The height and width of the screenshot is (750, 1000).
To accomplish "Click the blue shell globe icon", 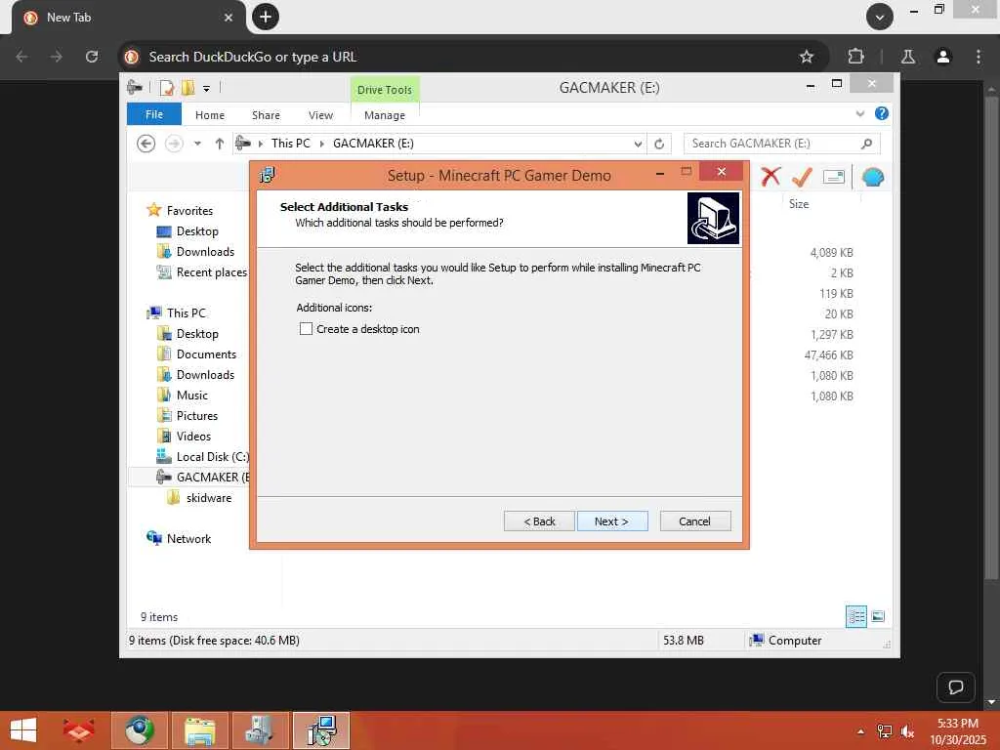I will (872, 177).
